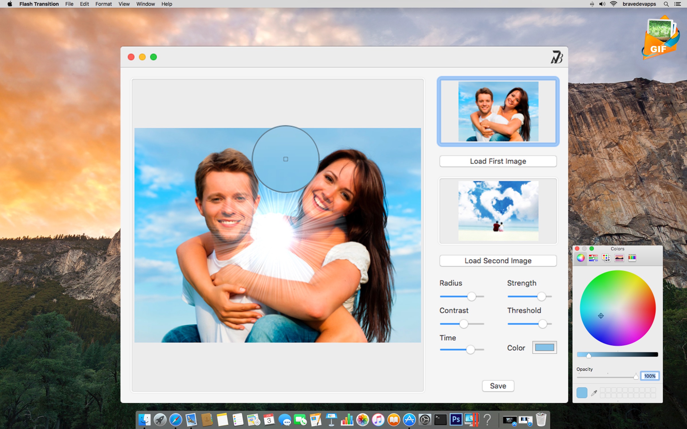This screenshot has width=687, height=429.
Task: Activate the eyedropper color sampler
Action: [594, 393]
